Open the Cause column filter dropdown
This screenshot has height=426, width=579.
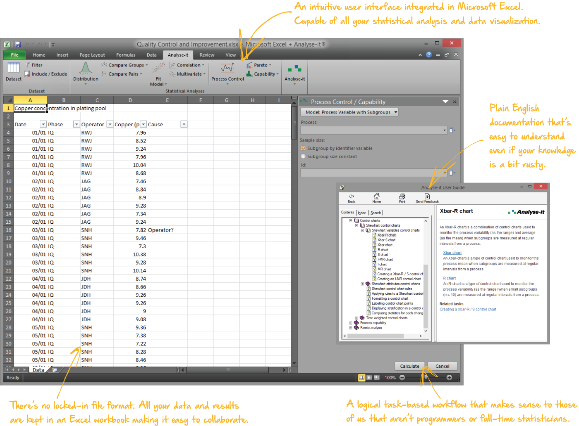[x=184, y=124]
